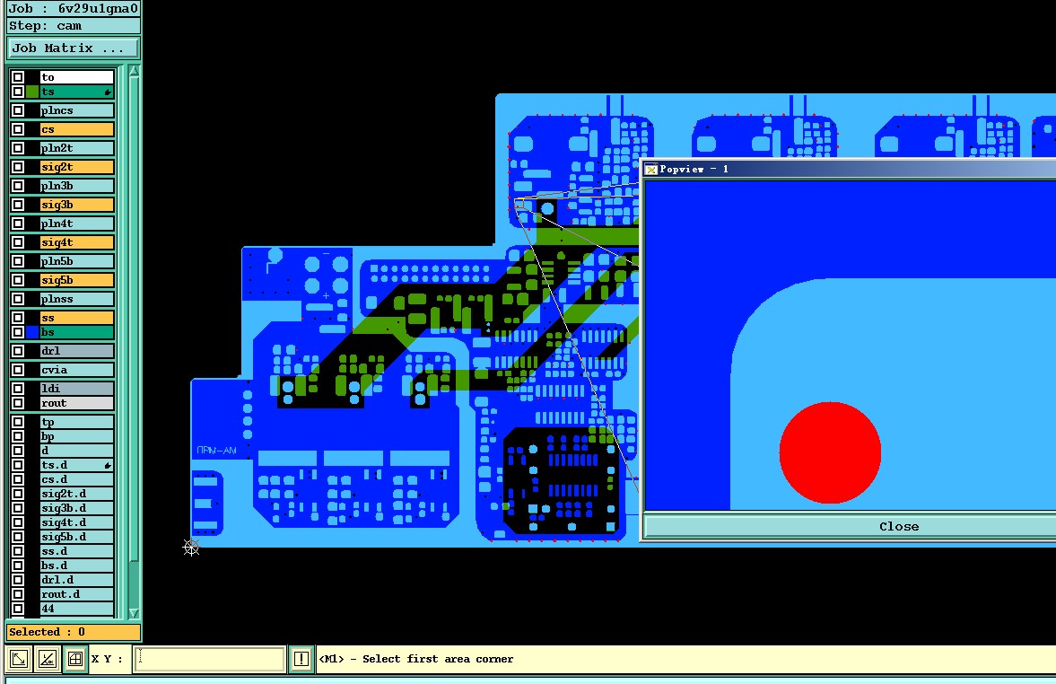Select layer name 'pln5b'
The width and height of the screenshot is (1056, 684).
[77, 261]
